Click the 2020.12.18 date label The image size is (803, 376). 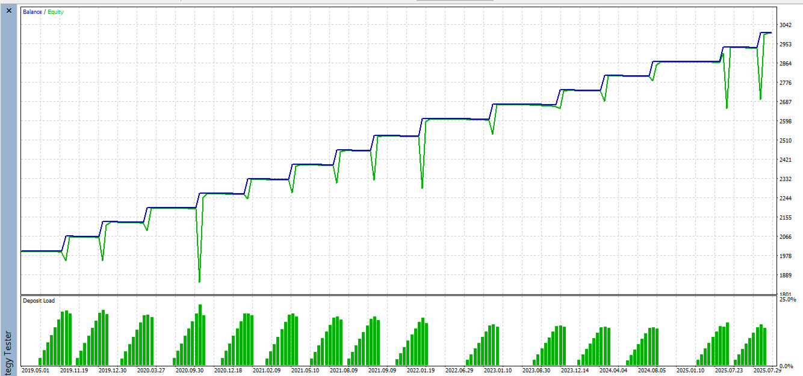[229, 371]
